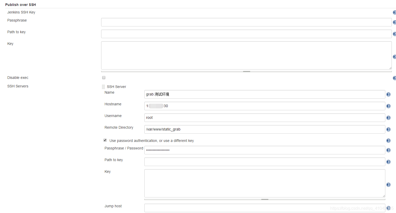
Task: Click resize bar below top Key textarea
Action: [246, 71]
